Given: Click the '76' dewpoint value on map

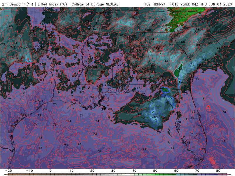Looking at the screenshot, I should (x=204, y=149).
